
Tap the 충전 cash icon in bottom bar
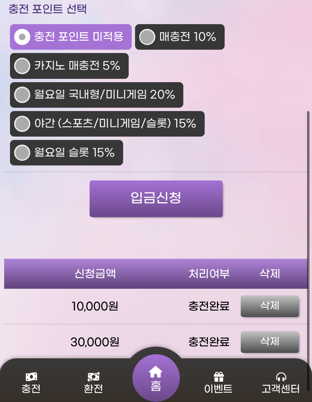tap(31, 377)
